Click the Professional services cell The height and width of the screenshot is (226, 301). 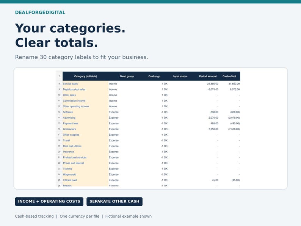pos(85,157)
